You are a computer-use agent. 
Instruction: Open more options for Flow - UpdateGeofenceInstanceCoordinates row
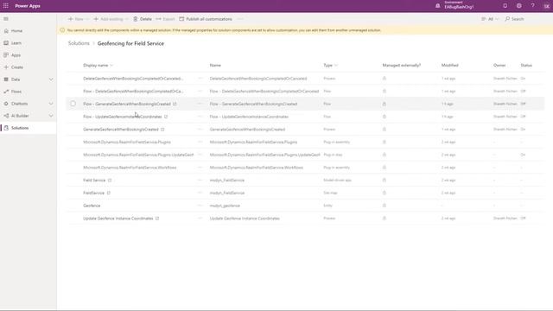point(200,117)
